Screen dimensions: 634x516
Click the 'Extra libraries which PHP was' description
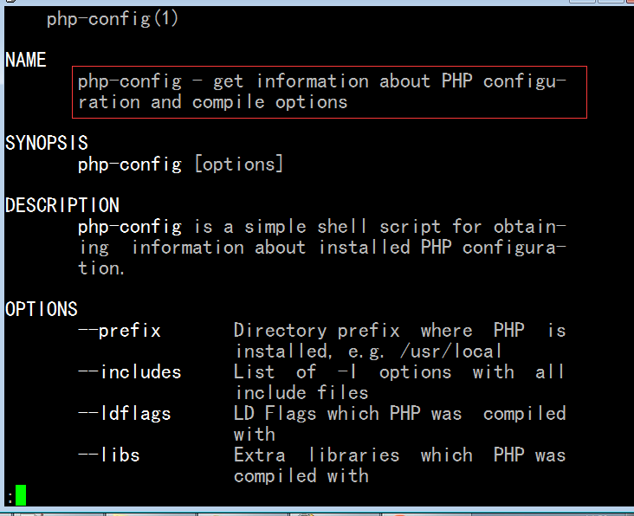click(400, 455)
